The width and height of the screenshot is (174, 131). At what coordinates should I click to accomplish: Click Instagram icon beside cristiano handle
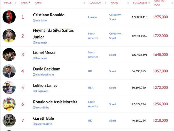coord(34,20)
